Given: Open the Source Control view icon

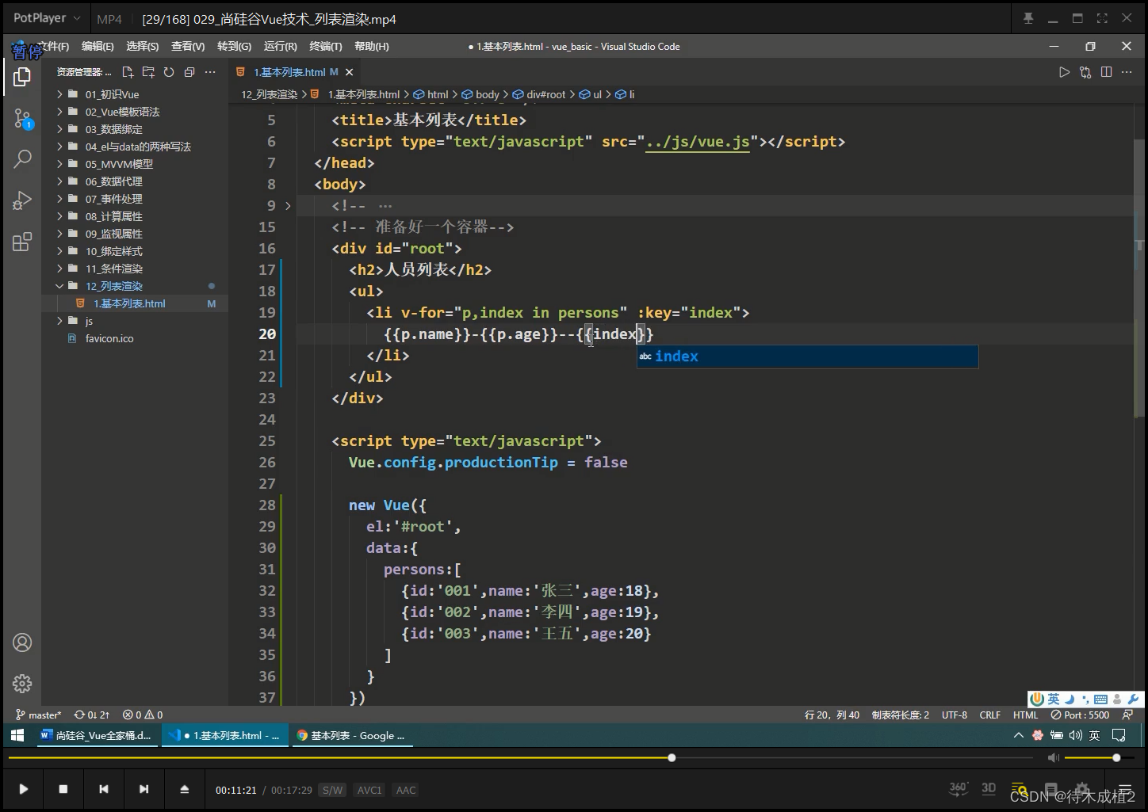Looking at the screenshot, I should coord(22,119).
